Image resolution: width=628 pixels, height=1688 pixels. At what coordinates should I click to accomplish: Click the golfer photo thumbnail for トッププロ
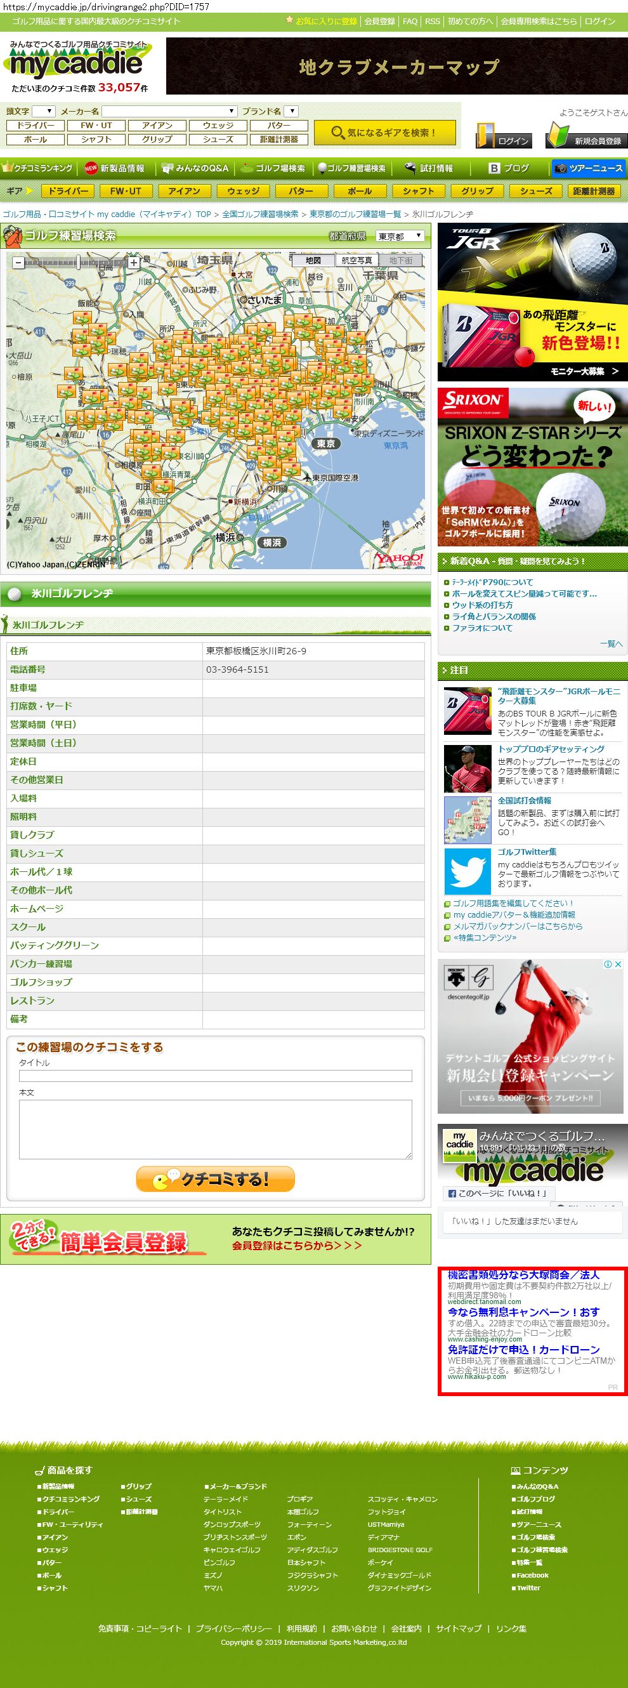coord(468,768)
